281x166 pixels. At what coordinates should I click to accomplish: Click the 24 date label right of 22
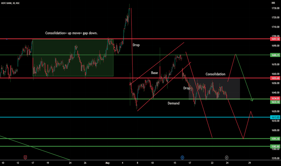(x=227, y=163)
